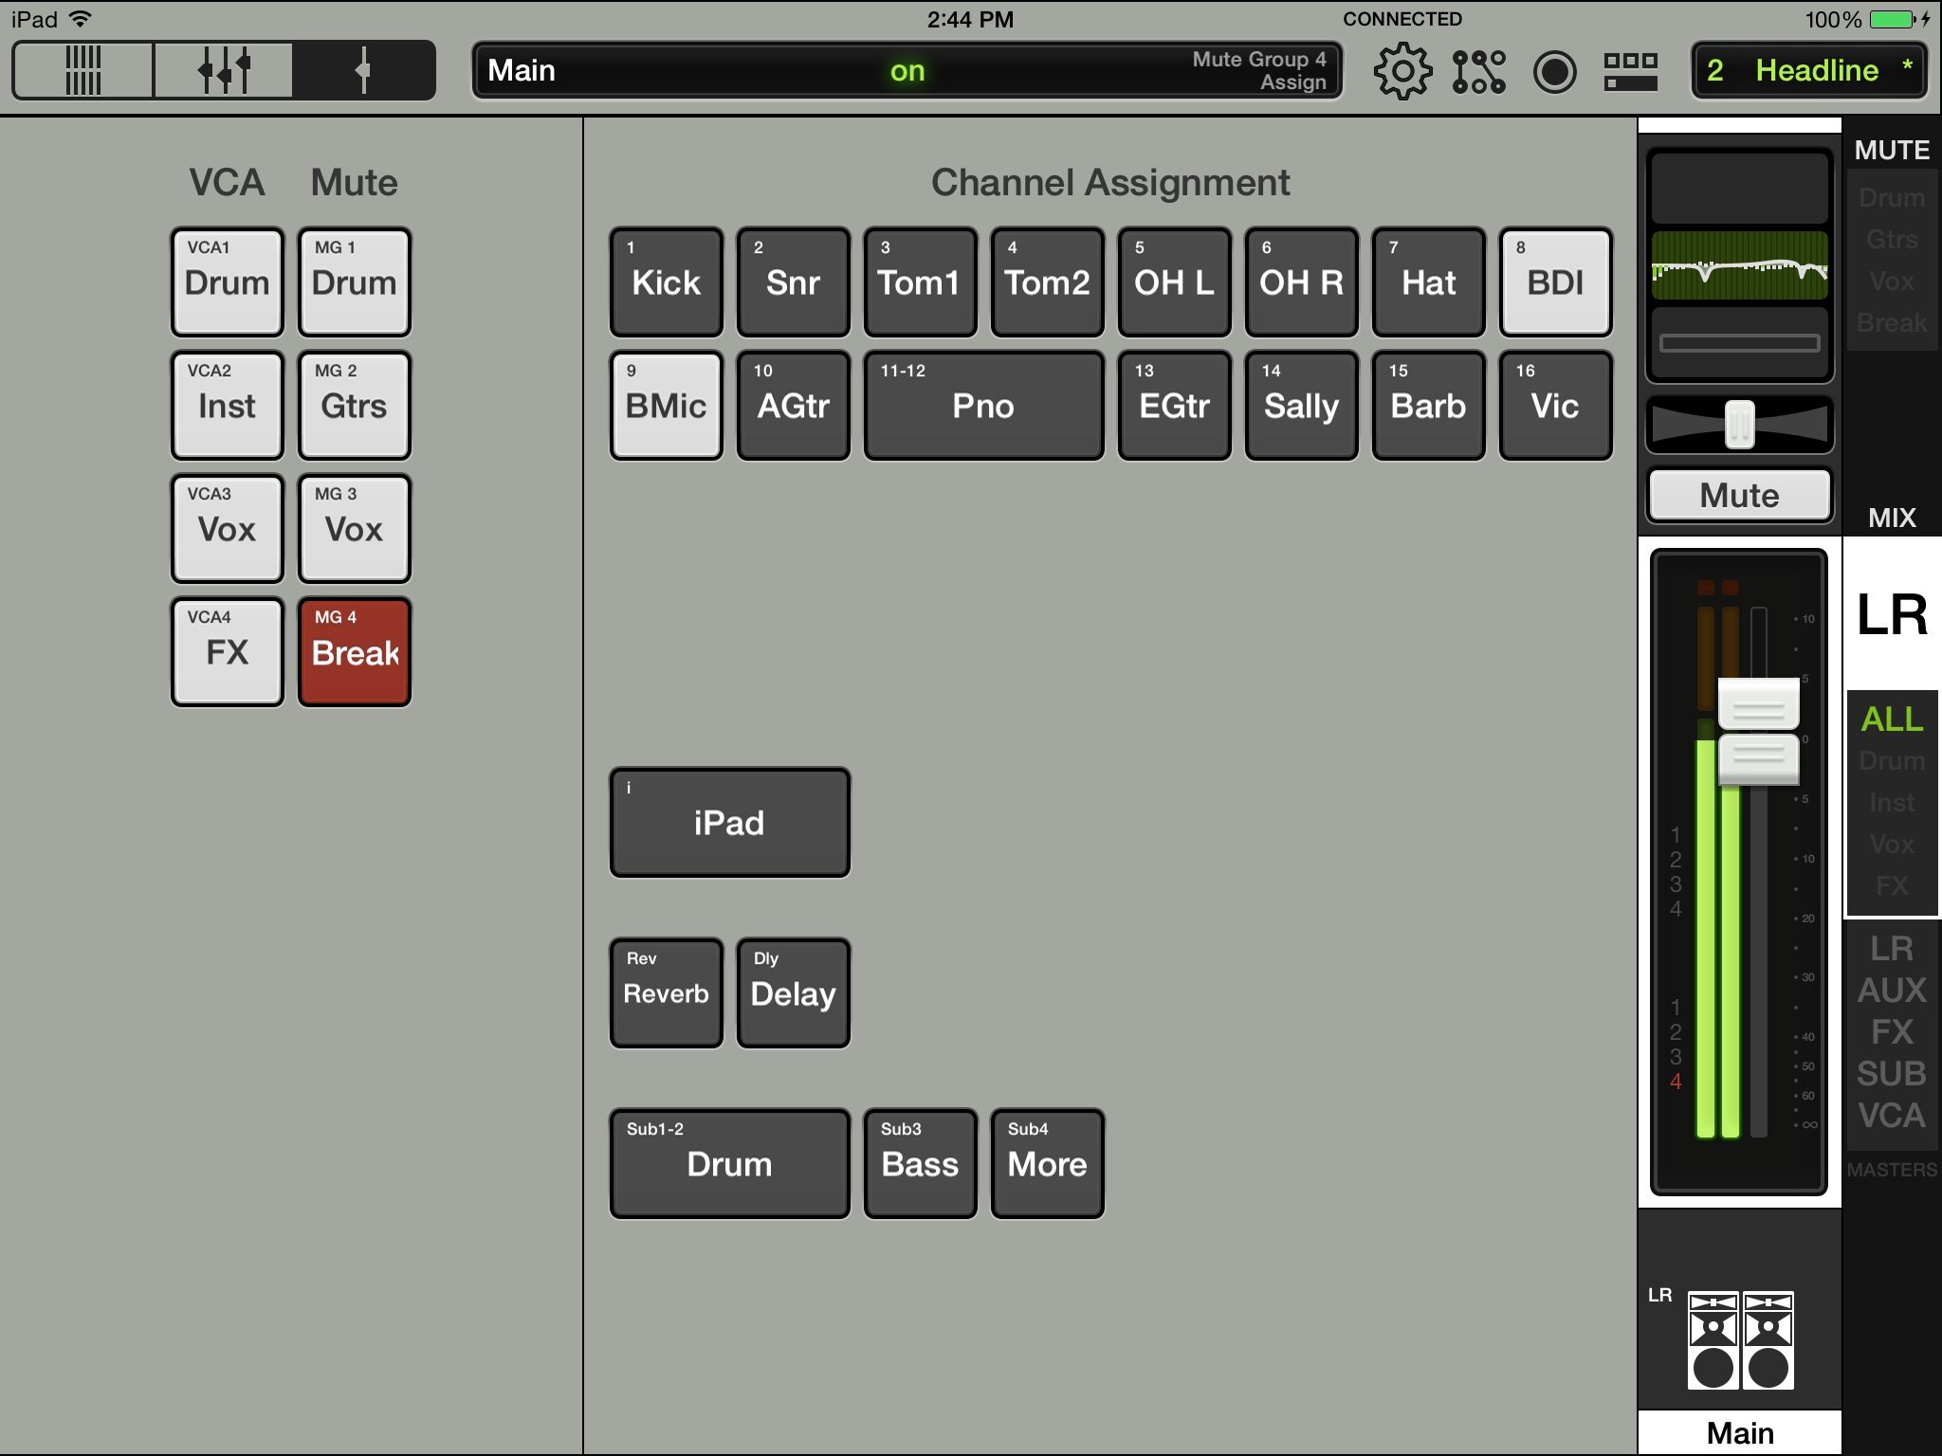Switch to mixer overview view icon

[x=83, y=70]
